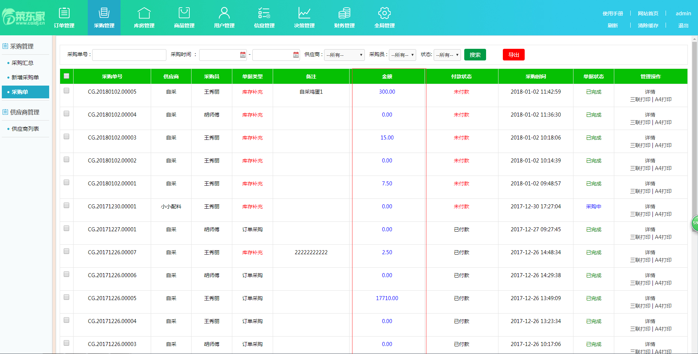The height and width of the screenshot is (354, 698).
Task: Open the 财务管理 coins icon
Action: [344, 13]
